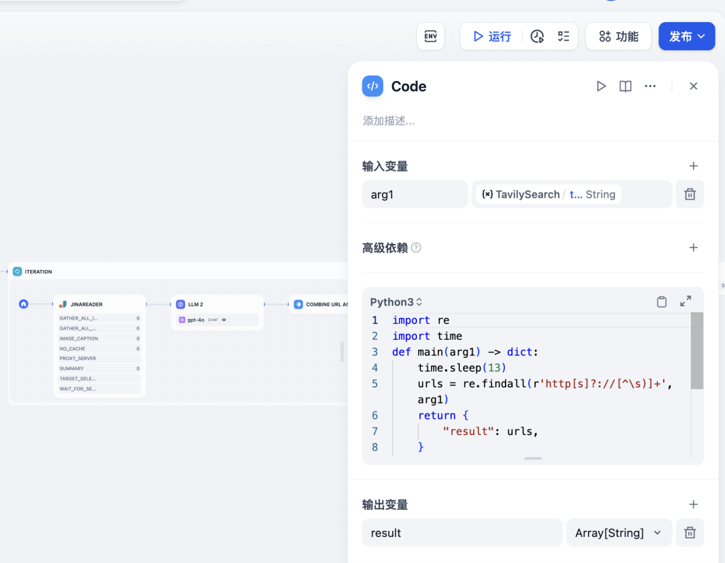Select the ITERATION node header
725x563 pixels.
(x=178, y=271)
